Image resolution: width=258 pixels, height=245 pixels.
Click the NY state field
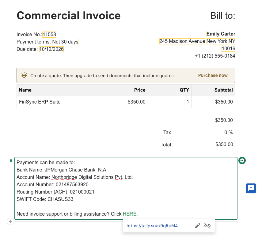(232, 41)
